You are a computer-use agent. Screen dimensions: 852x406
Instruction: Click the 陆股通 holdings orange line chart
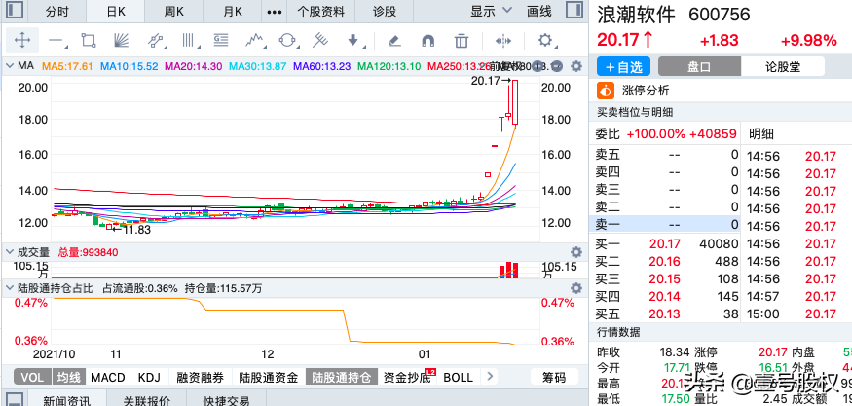pyautogui.click(x=285, y=319)
